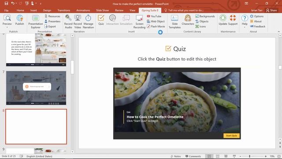The height and width of the screenshot is (159, 282).
Task: Open the File menu
Action: pos(6,10)
